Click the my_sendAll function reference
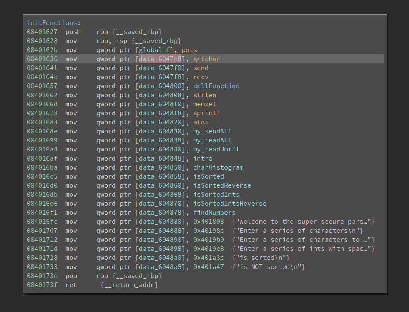 [x=212, y=131]
